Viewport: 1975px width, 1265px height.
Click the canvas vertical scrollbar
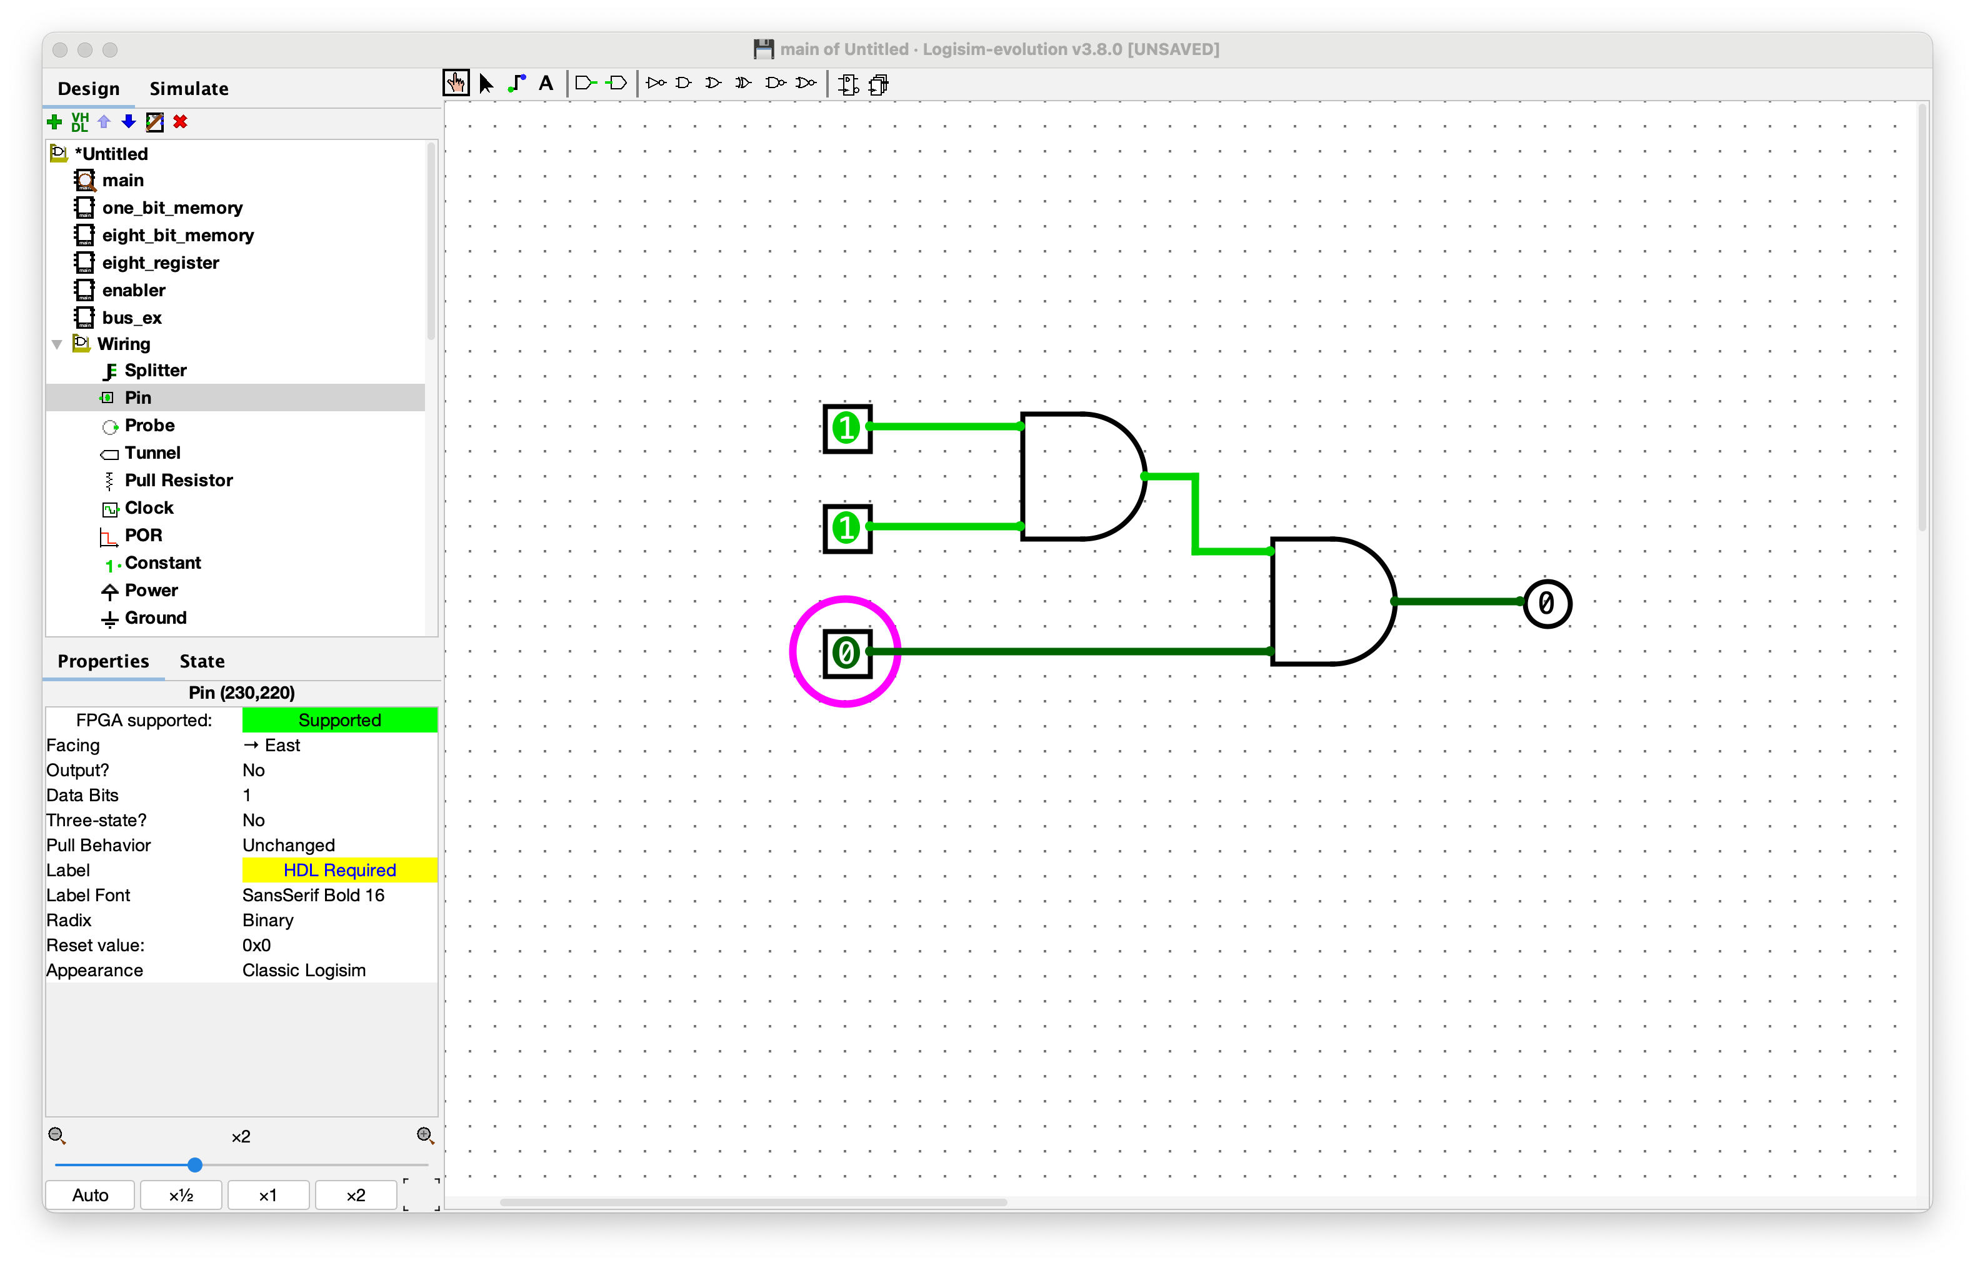tap(1923, 318)
